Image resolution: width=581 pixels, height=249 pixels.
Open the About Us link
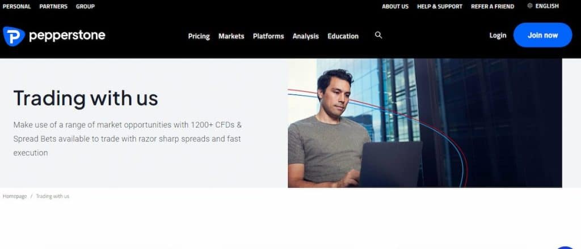(395, 6)
